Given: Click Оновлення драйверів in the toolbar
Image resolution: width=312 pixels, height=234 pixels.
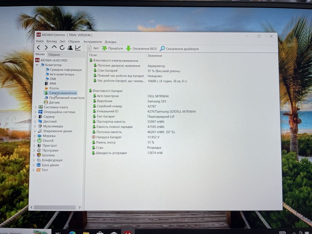Looking at the screenshot, I should 179,49.
